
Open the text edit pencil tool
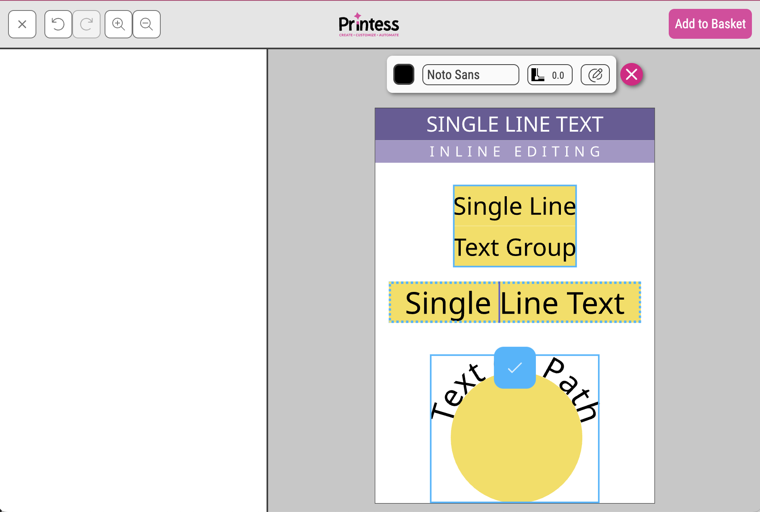pos(595,75)
